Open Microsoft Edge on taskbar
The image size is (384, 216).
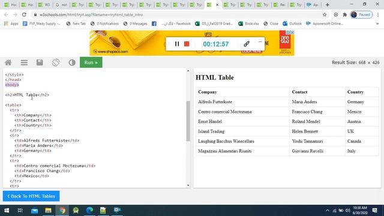pos(89,211)
